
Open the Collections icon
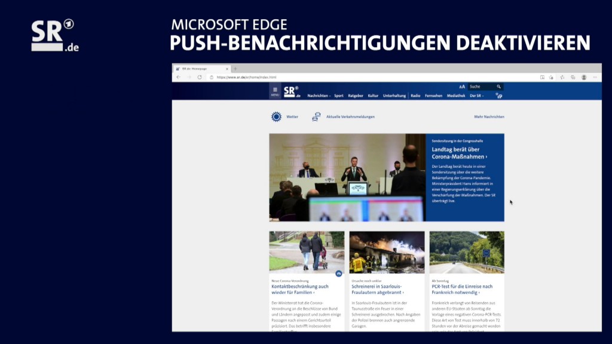(573, 77)
